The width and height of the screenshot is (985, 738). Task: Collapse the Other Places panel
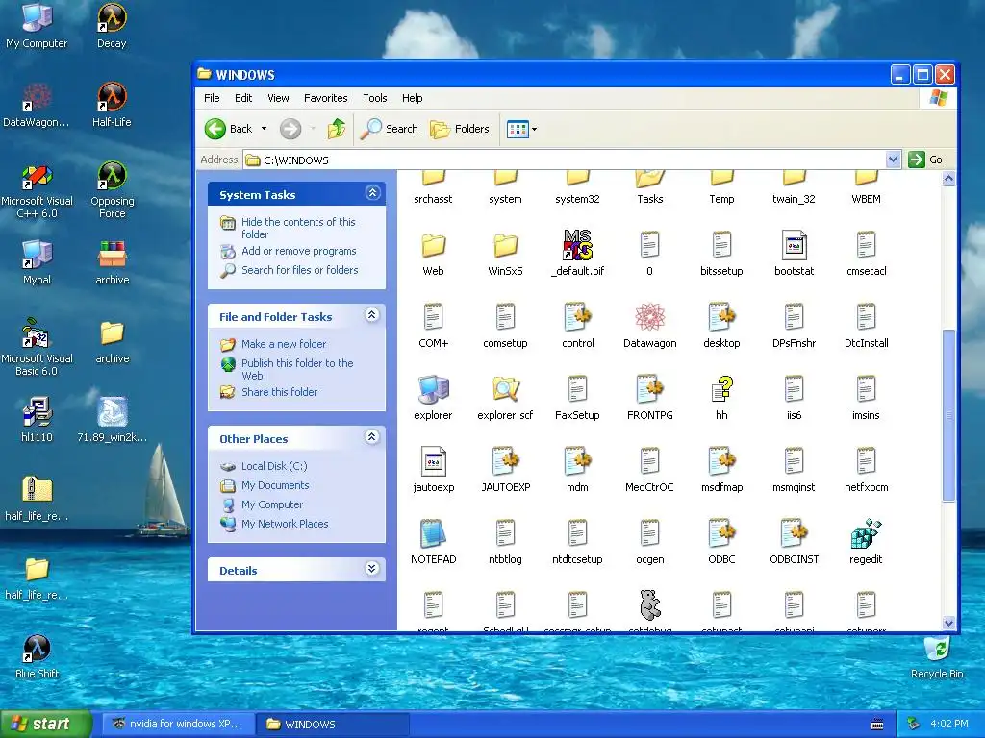pyautogui.click(x=372, y=437)
